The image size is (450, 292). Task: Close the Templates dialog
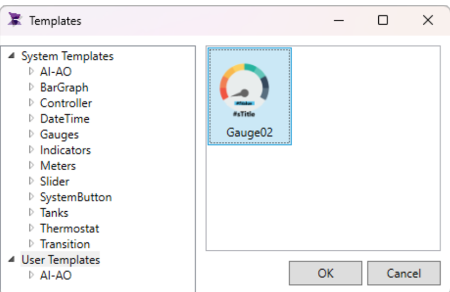click(428, 20)
